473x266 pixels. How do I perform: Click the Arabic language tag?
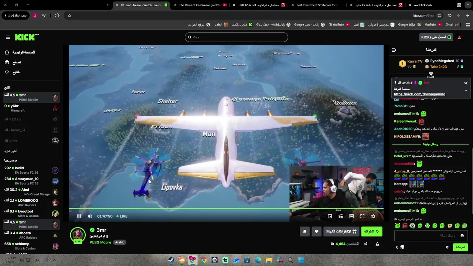[120, 242]
